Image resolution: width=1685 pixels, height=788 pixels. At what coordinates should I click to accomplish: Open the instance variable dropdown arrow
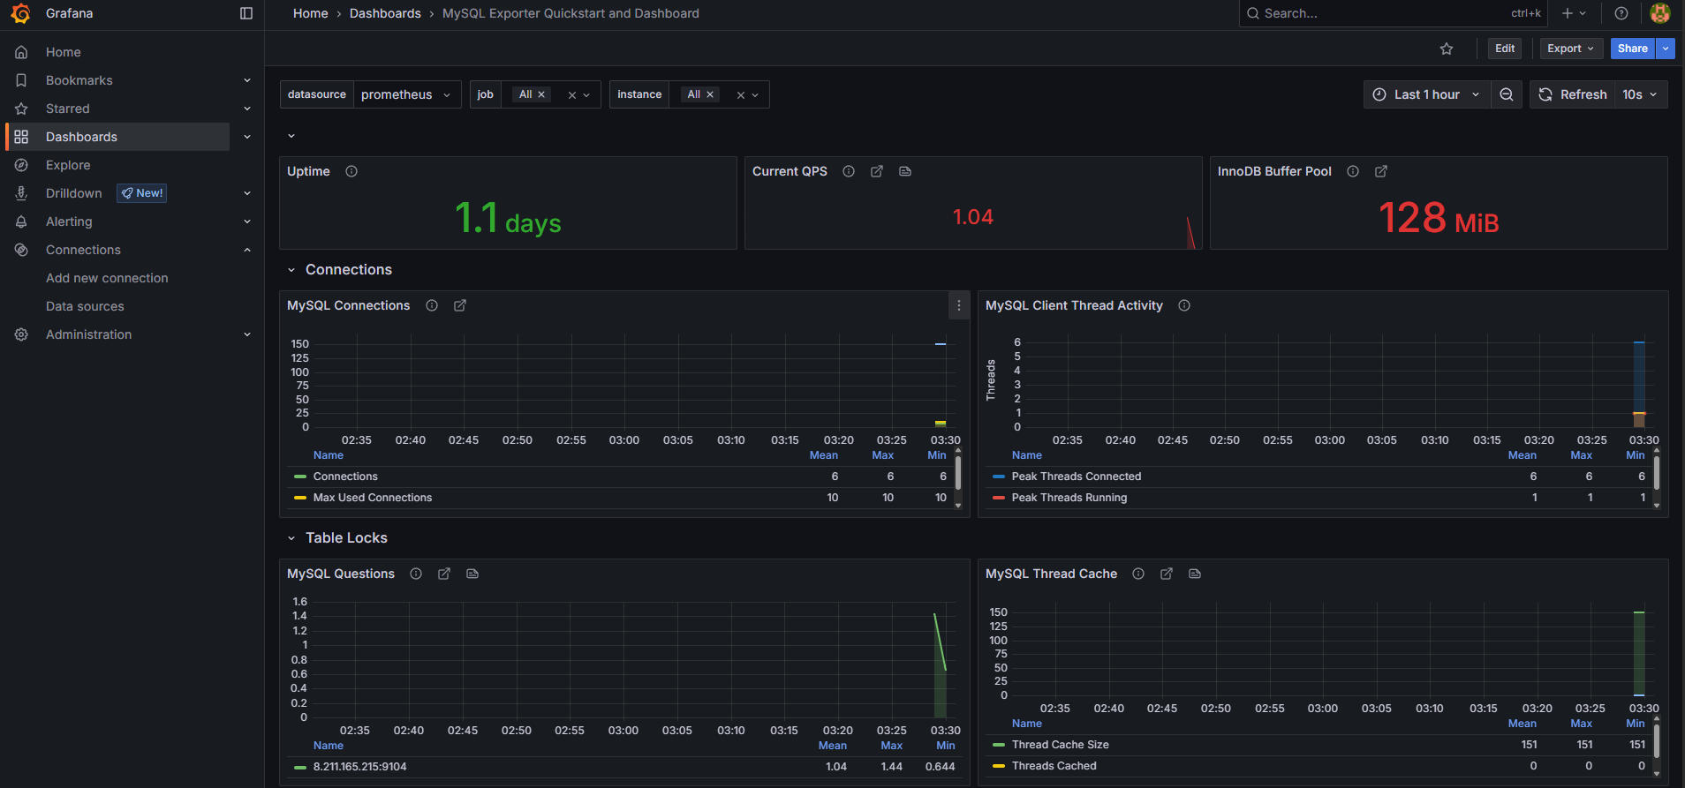[755, 95]
